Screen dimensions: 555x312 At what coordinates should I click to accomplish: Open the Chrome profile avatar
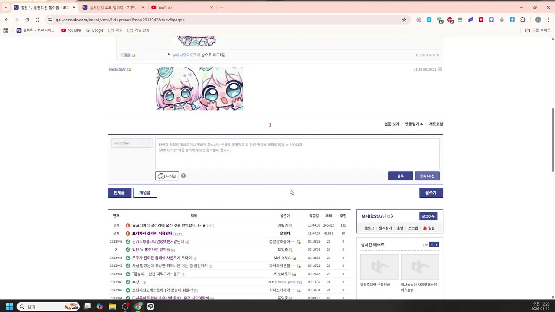[538, 19]
